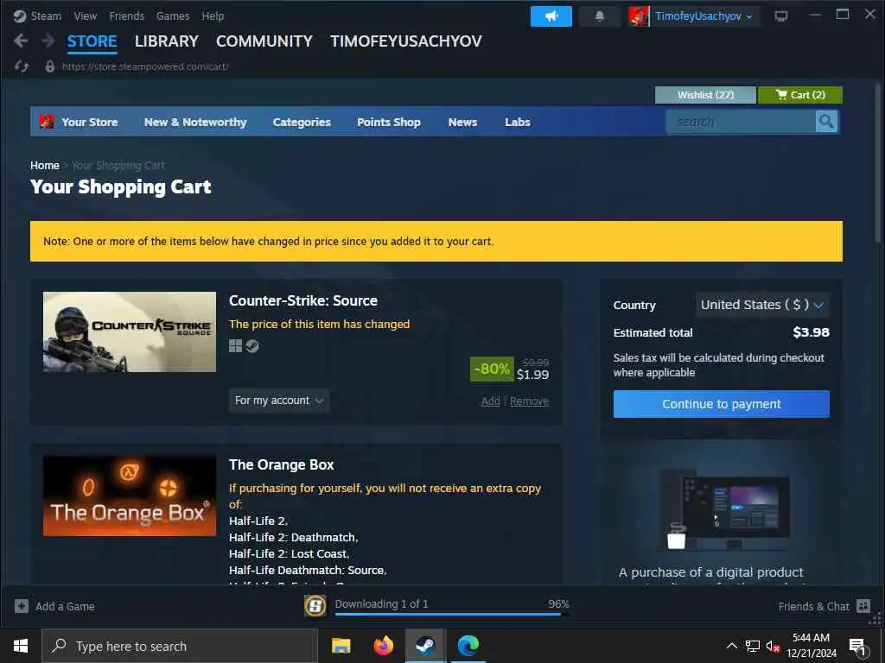
Task: Go forward with the right arrow
Action: click(48, 41)
